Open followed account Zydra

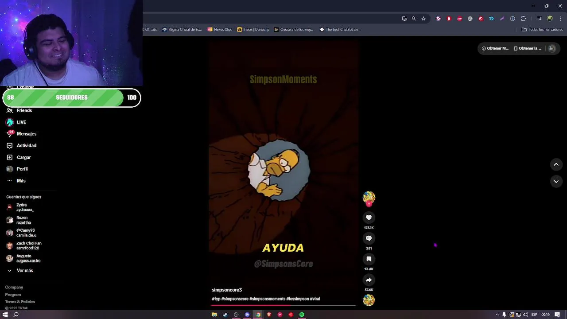(x=20, y=207)
